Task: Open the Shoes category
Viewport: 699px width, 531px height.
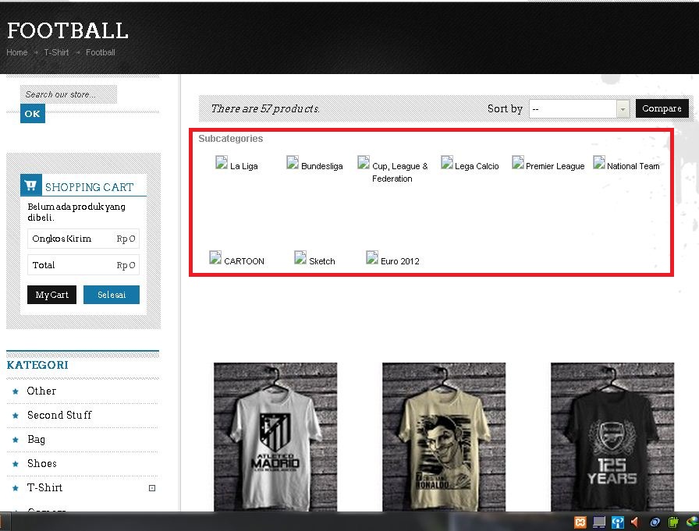Action: 42,463
